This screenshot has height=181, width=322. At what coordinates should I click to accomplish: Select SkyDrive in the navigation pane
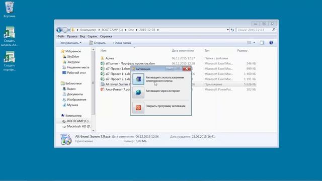pos(71,57)
